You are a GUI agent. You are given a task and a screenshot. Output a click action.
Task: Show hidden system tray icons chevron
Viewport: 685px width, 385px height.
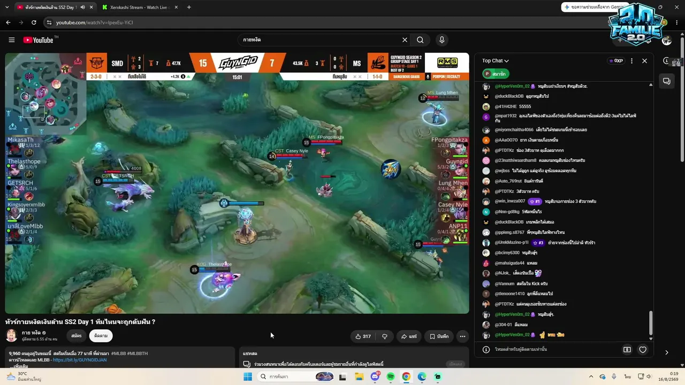591,376
